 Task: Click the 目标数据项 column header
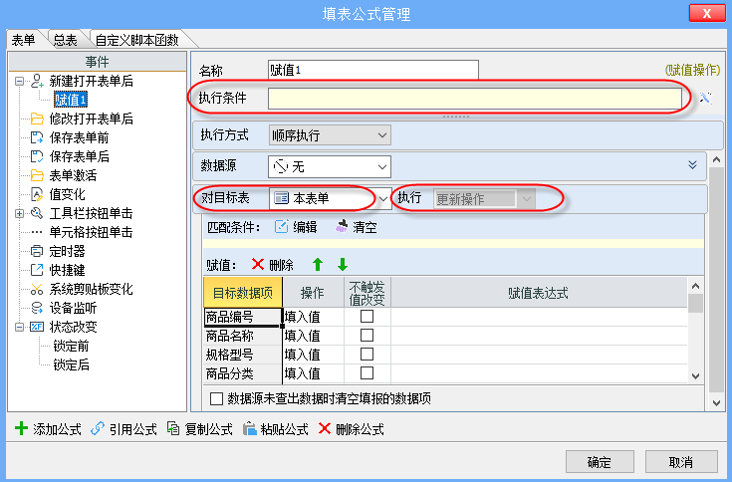click(243, 292)
